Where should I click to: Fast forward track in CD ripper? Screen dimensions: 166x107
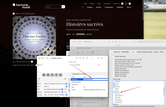(61, 75)
